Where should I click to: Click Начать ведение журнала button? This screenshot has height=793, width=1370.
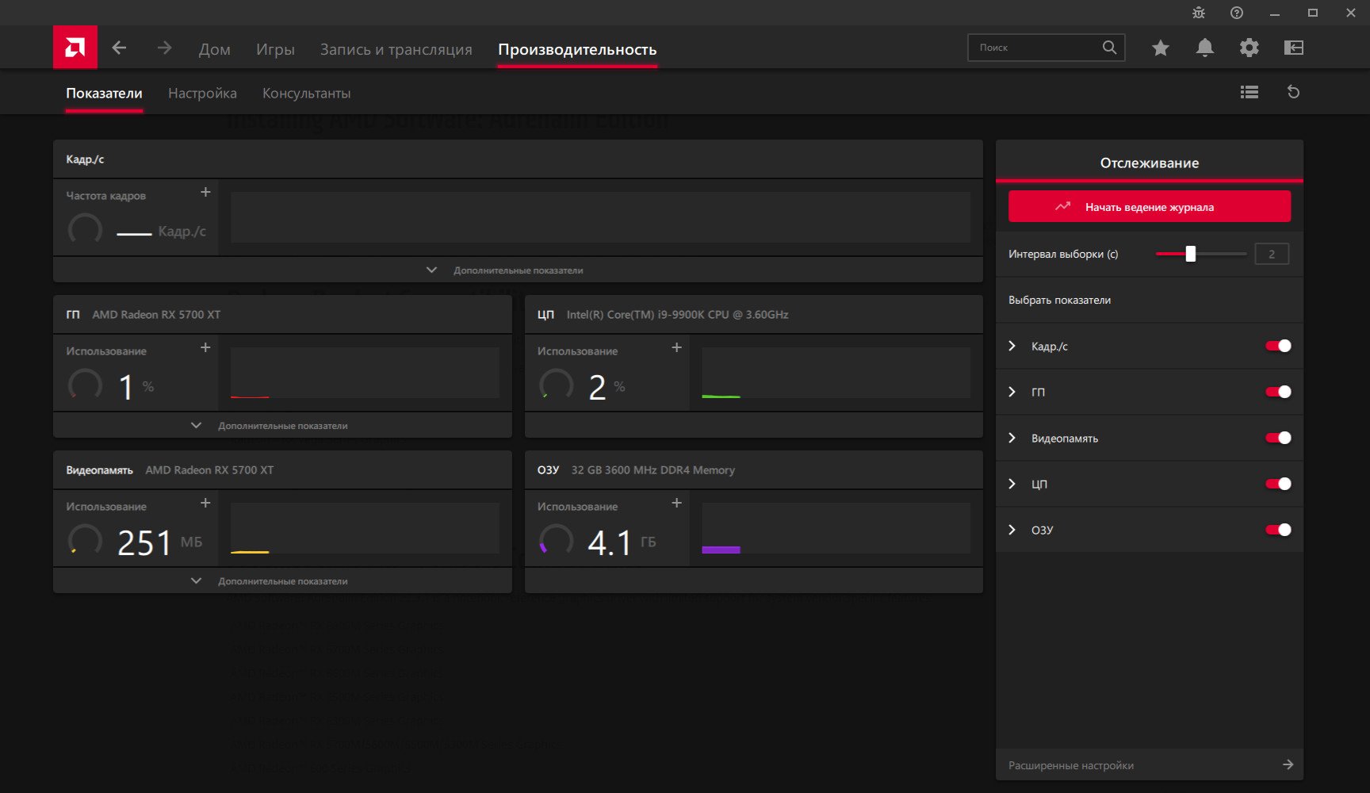(1149, 207)
